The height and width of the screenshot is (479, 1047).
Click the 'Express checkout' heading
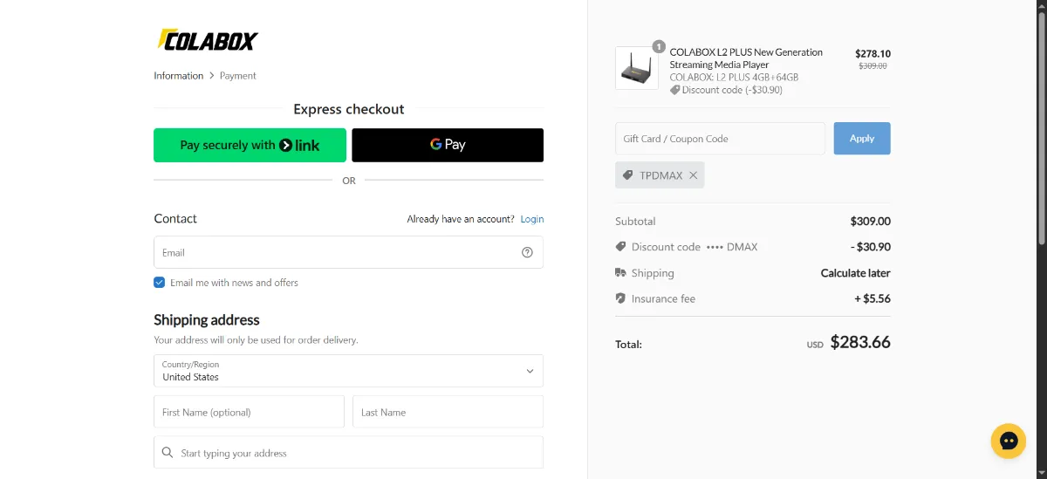click(x=349, y=109)
